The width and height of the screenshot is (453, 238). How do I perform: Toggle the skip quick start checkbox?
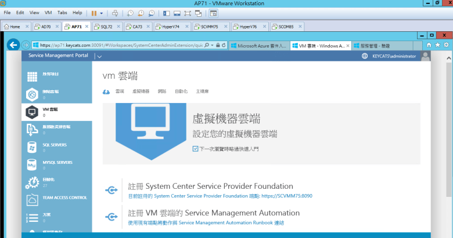[196, 149]
